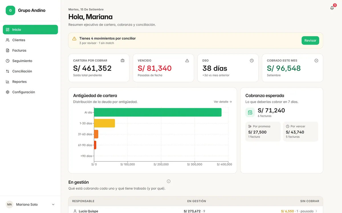Click the warning triangle in conciliation alert
This screenshot has height=213, width=342.
click(x=74, y=39)
